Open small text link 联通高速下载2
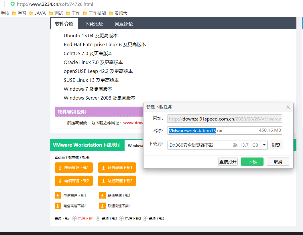 [x=119, y=206]
